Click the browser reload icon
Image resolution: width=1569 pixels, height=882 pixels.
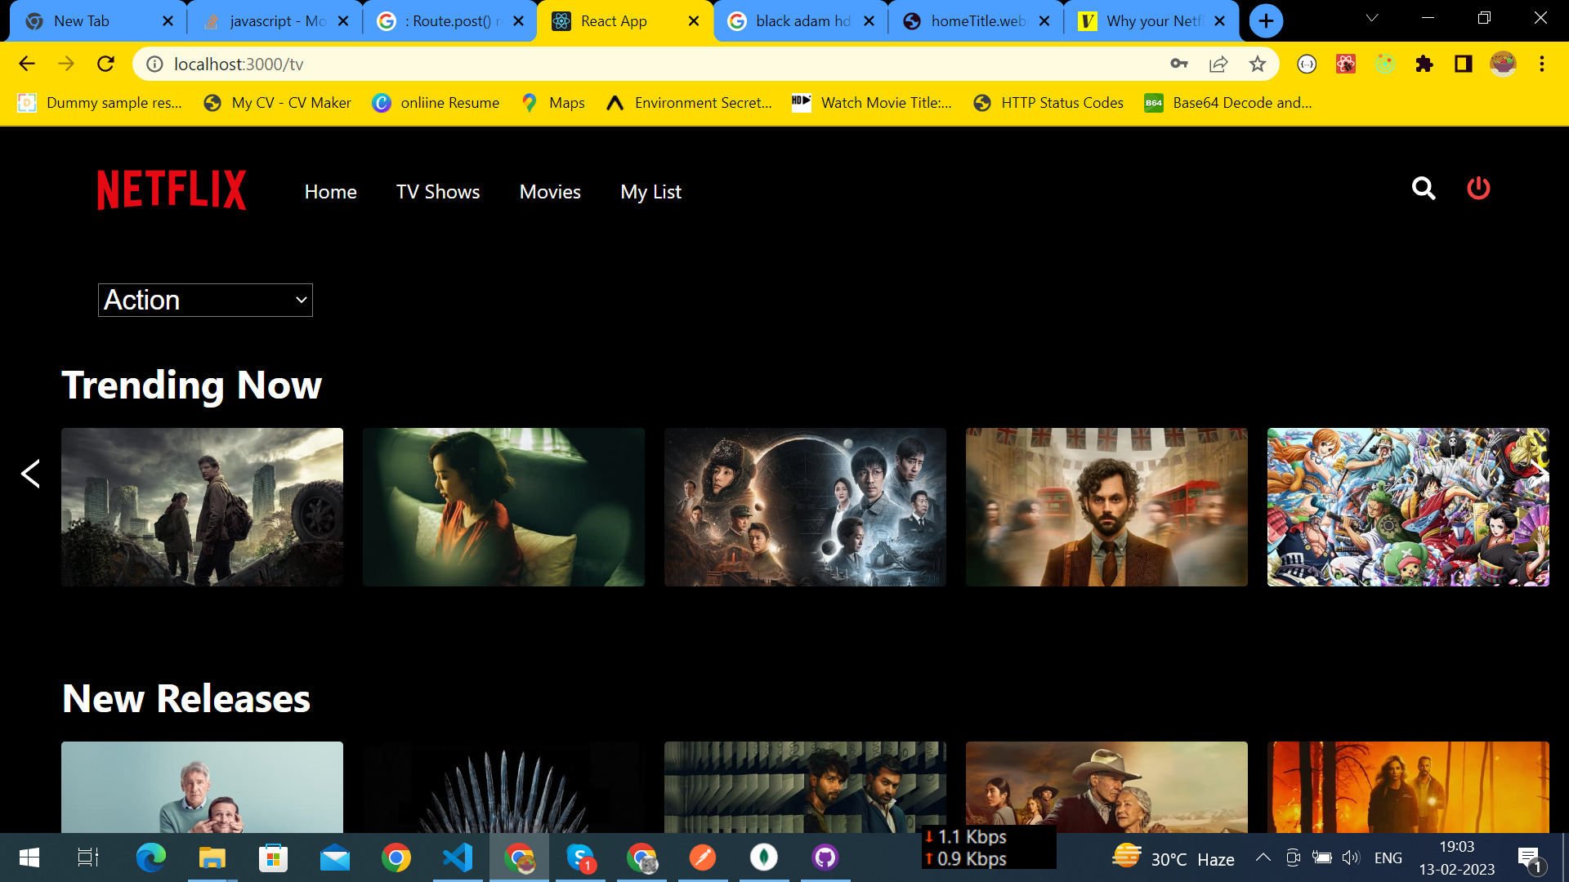pyautogui.click(x=105, y=64)
